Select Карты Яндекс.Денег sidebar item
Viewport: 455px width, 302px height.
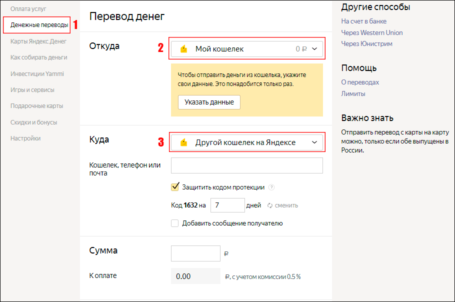[x=38, y=41]
